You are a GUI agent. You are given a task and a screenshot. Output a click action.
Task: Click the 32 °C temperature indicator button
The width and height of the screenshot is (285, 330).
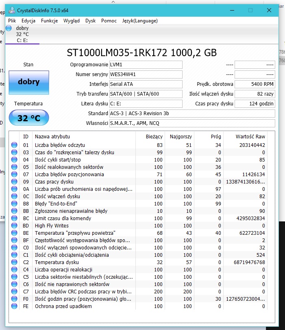29,118
